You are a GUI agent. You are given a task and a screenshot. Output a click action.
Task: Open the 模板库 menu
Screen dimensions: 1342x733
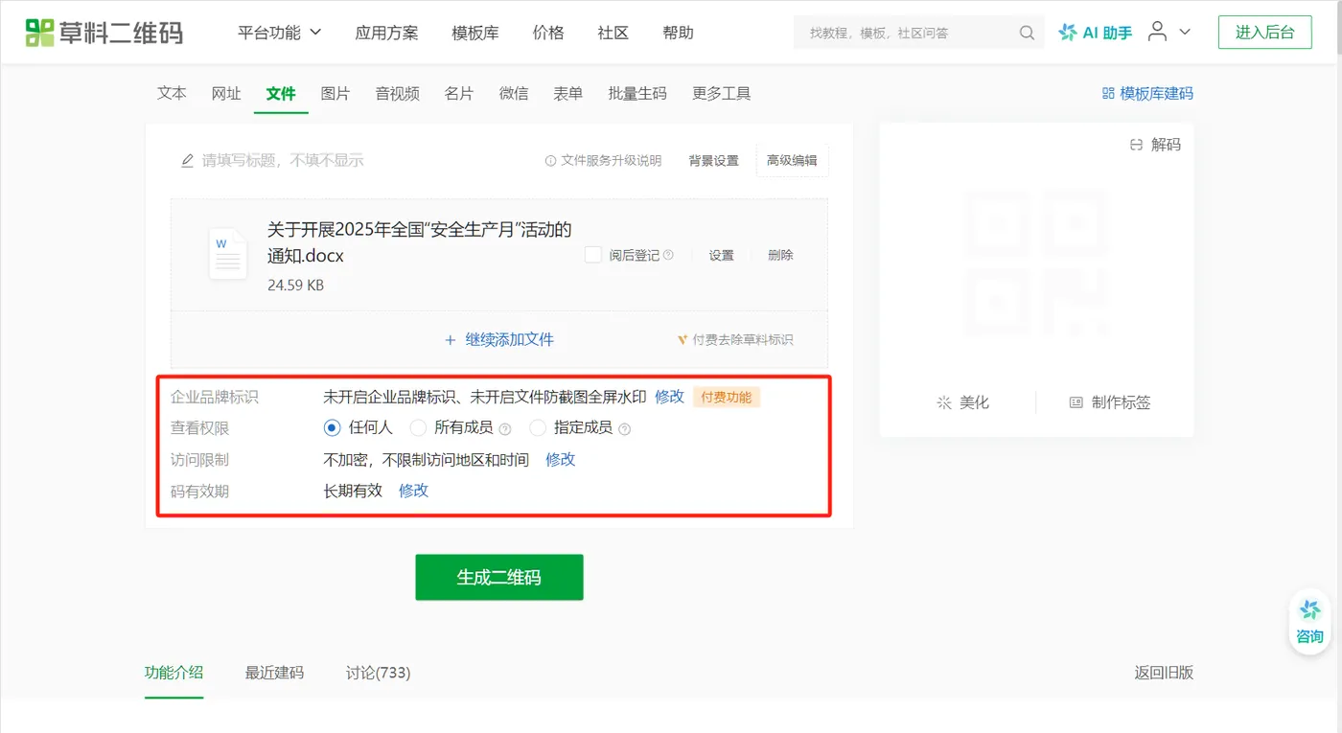coord(475,33)
